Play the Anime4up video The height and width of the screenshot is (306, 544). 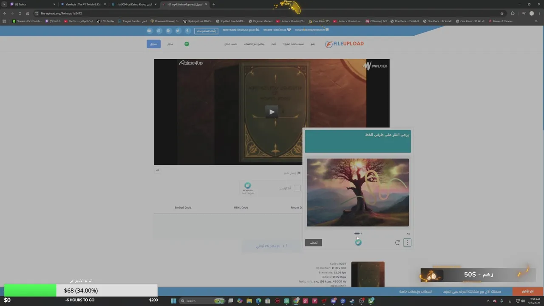(x=272, y=112)
